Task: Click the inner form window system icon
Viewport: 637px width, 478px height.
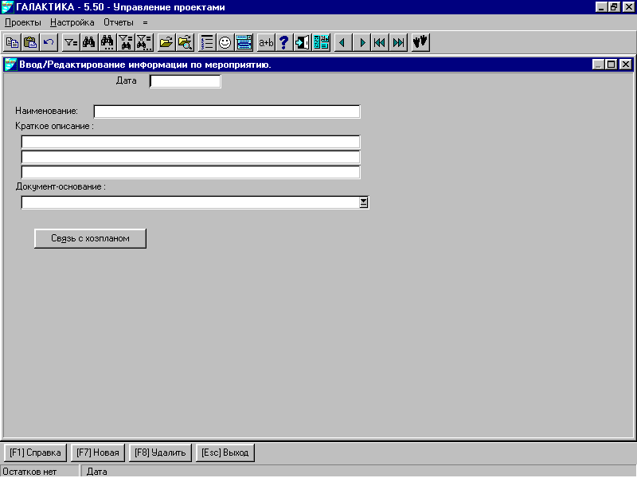Action: coord(10,65)
